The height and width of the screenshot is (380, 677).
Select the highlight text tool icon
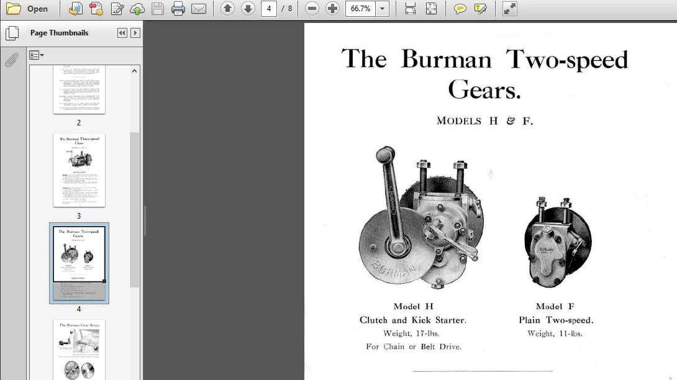coord(480,9)
